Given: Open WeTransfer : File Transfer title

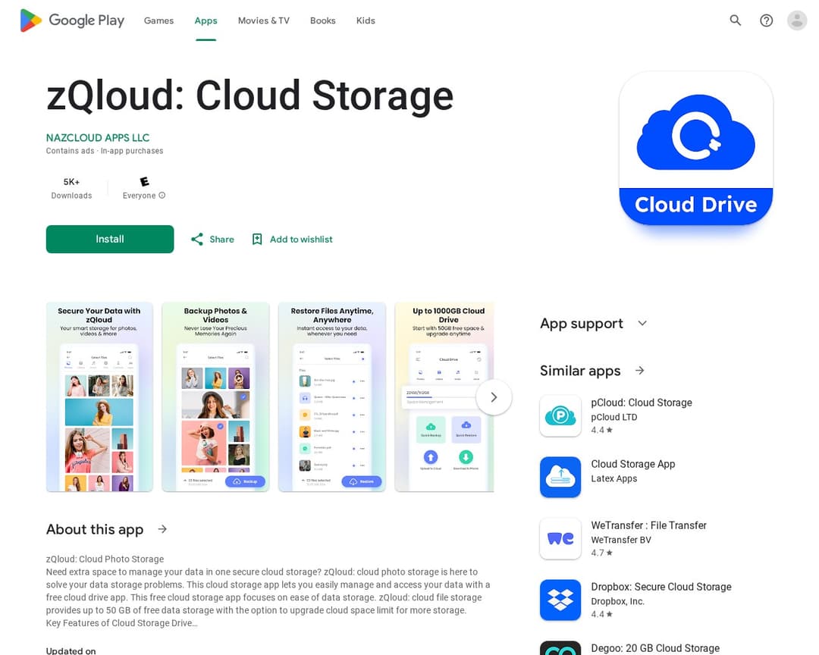Looking at the screenshot, I should pos(648,525).
